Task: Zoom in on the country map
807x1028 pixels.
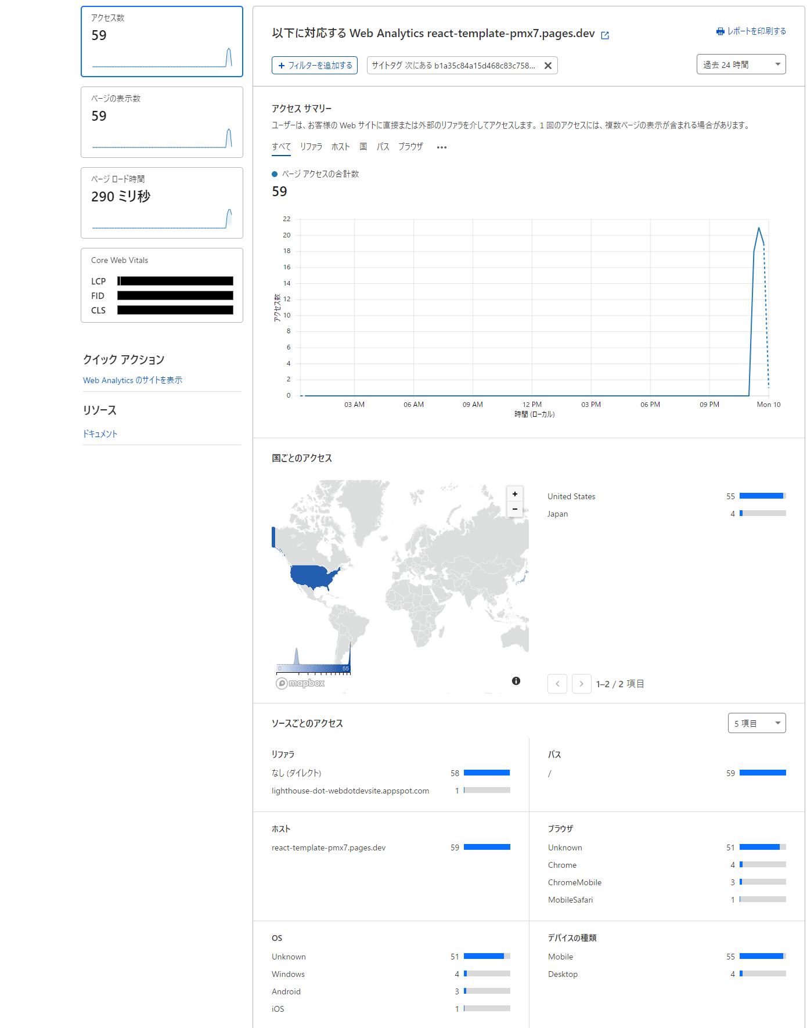Action: (514, 494)
